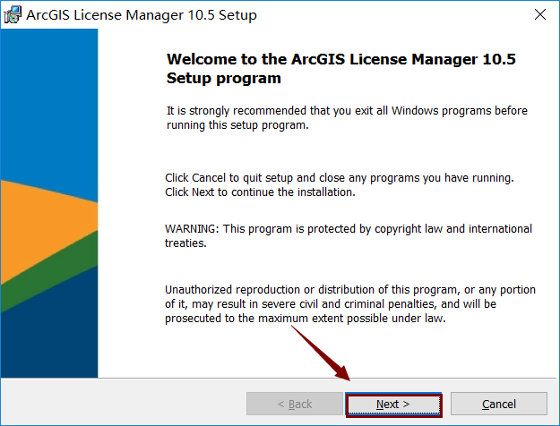Click Next to continue the installation
This screenshot has width=560, height=426.
pos(393,405)
